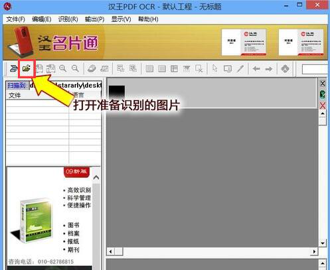Click the 咨询电话 phone number text
Viewport: 330px width, 270px height.
coord(41,262)
